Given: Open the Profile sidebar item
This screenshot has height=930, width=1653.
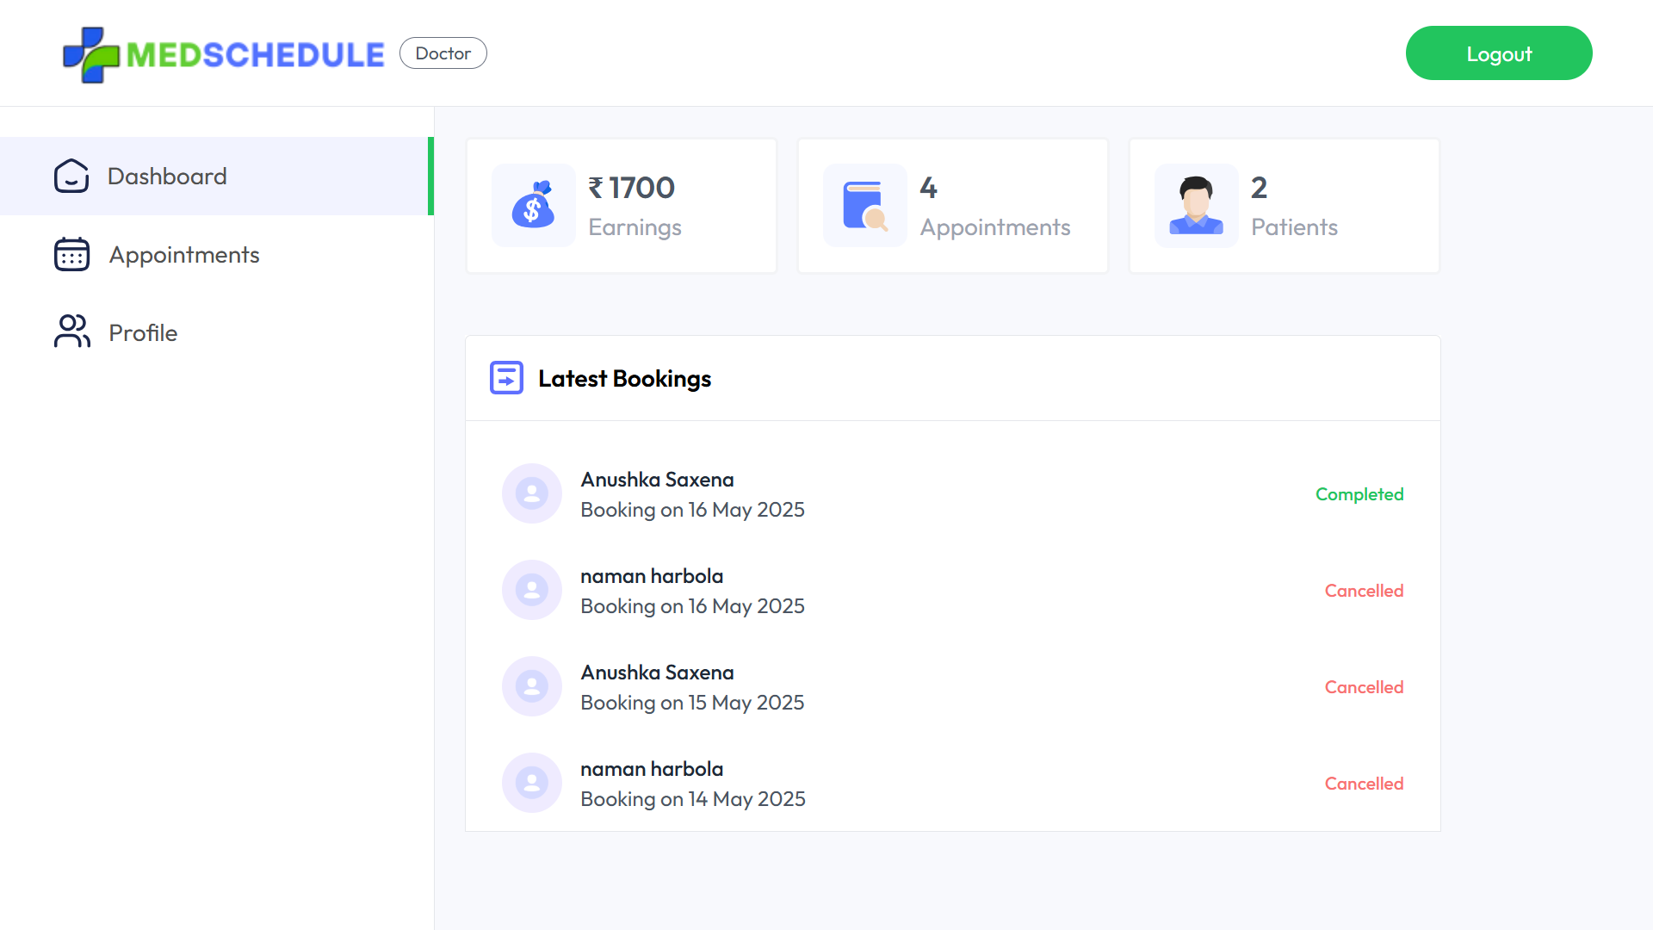Looking at the screenshot, I should pyautogui.click(x=143, y=333).
